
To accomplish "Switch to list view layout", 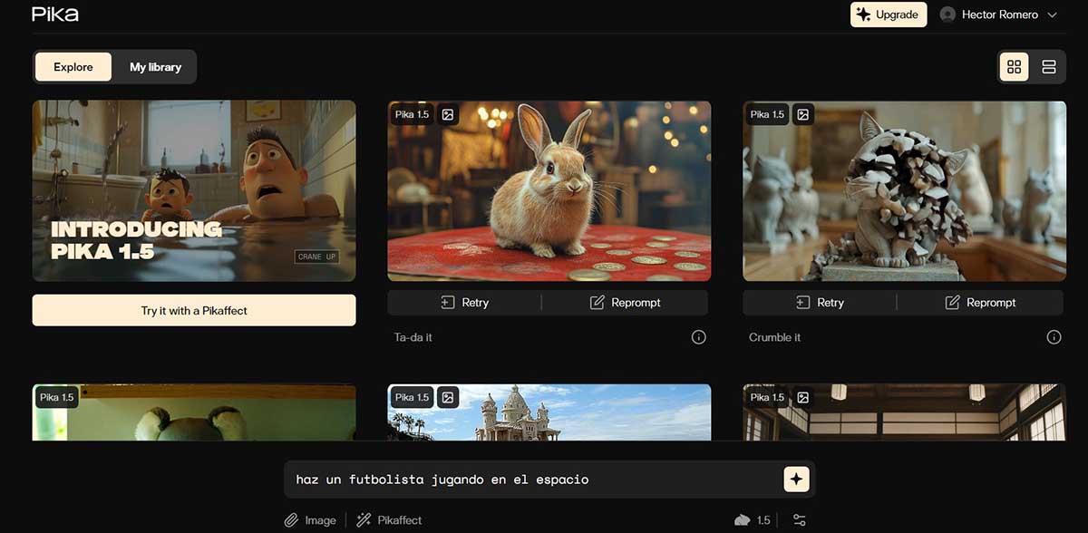I will point(1049,67).
